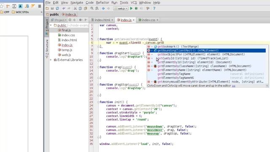Viewport: 270px width, 152px height.
Task: Click the collapse-all icon in Project panel
Action: tap(74, 20)
